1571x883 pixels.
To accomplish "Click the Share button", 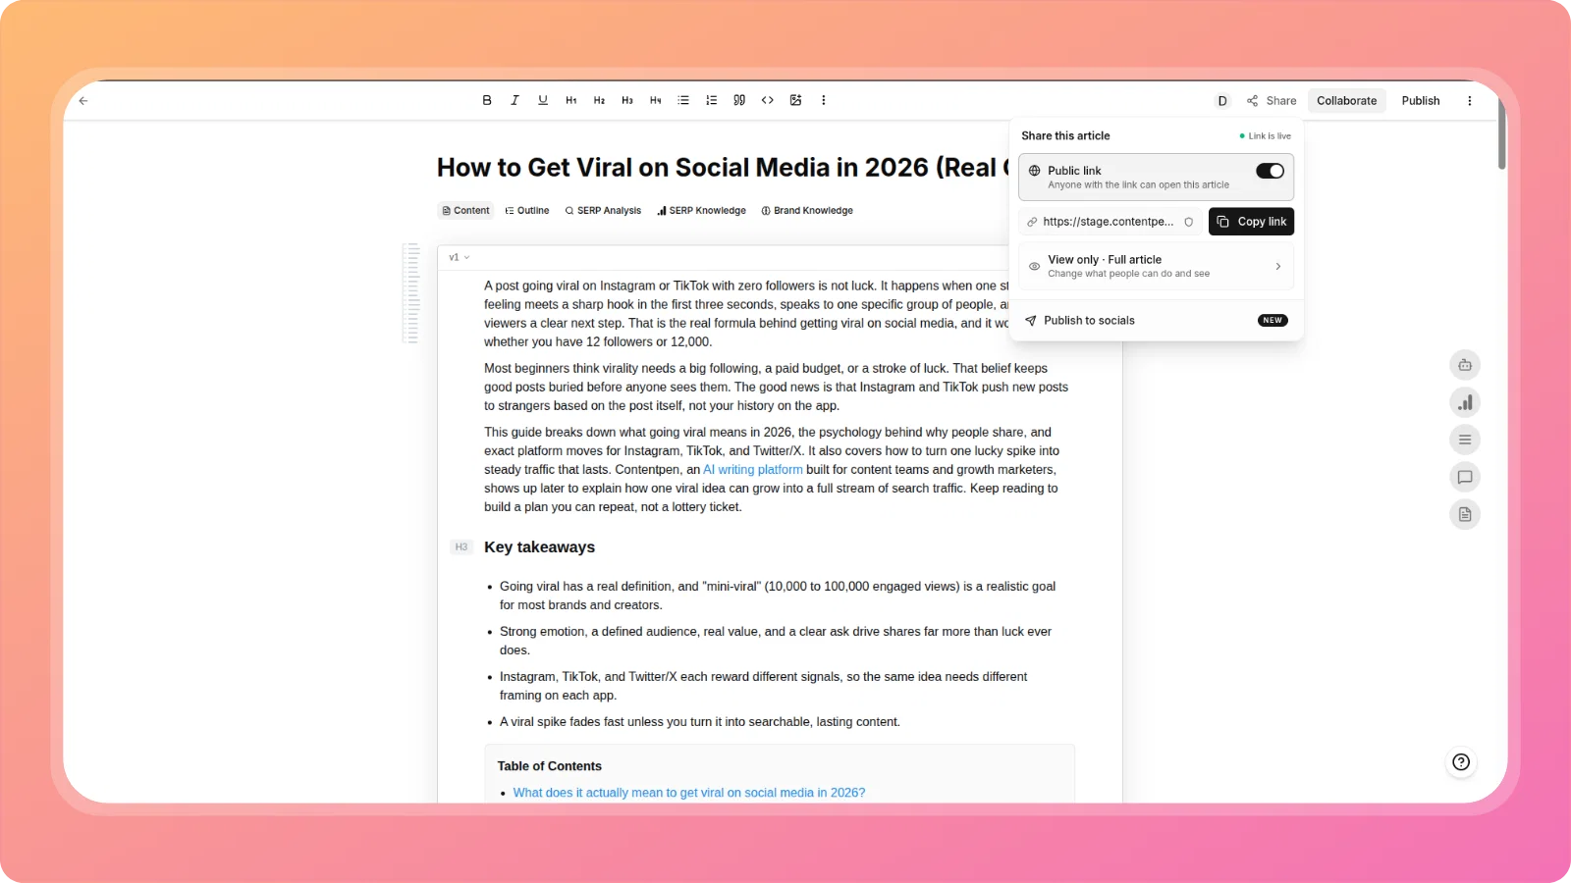I will 1272,101.
